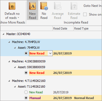
Task: Open the Default no of reads book icon
Action: click(x=12, y=6)
